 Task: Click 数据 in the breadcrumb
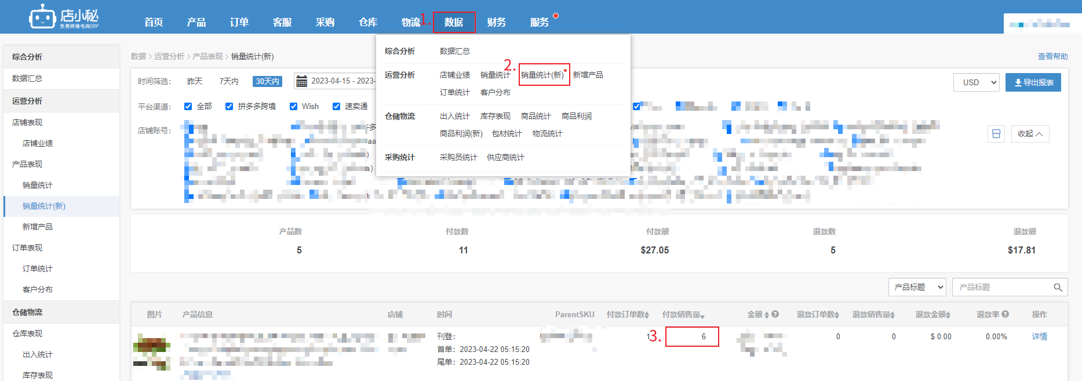click(x=139, y=56)
